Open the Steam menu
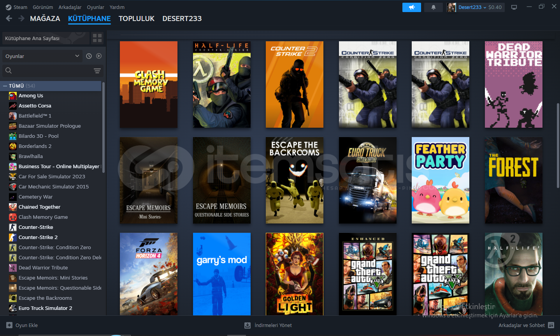Viewport: 560px width, 336px height. 20,7
